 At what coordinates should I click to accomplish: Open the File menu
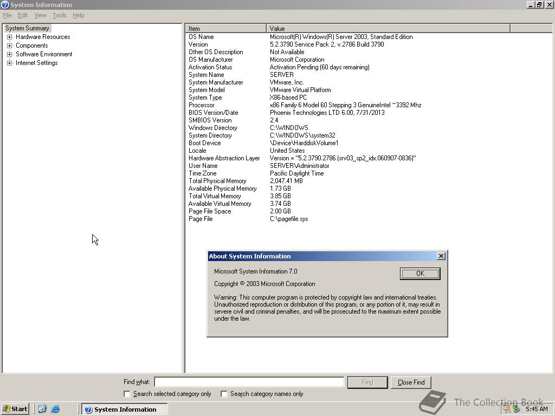(7, 15)
